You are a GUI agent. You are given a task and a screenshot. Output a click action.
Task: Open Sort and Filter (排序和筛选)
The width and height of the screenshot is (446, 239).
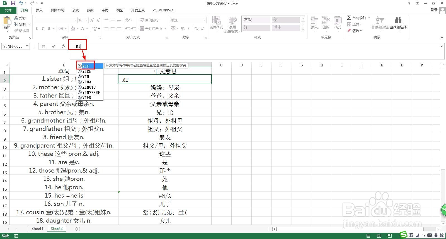pyautogui.click(x=380, y=23)
